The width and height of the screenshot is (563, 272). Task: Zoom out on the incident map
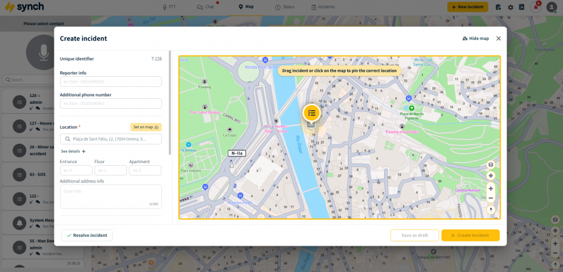coord(490,198)
